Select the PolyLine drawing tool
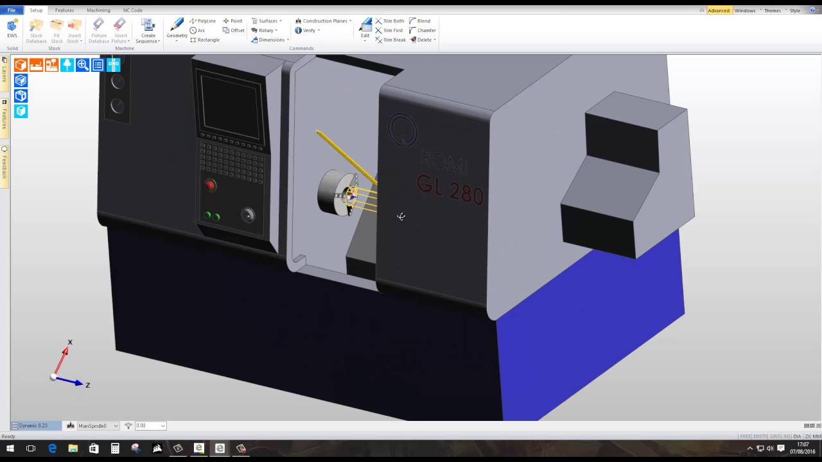The width and height of the screenshot is (822, 462). tap(203, 21)
